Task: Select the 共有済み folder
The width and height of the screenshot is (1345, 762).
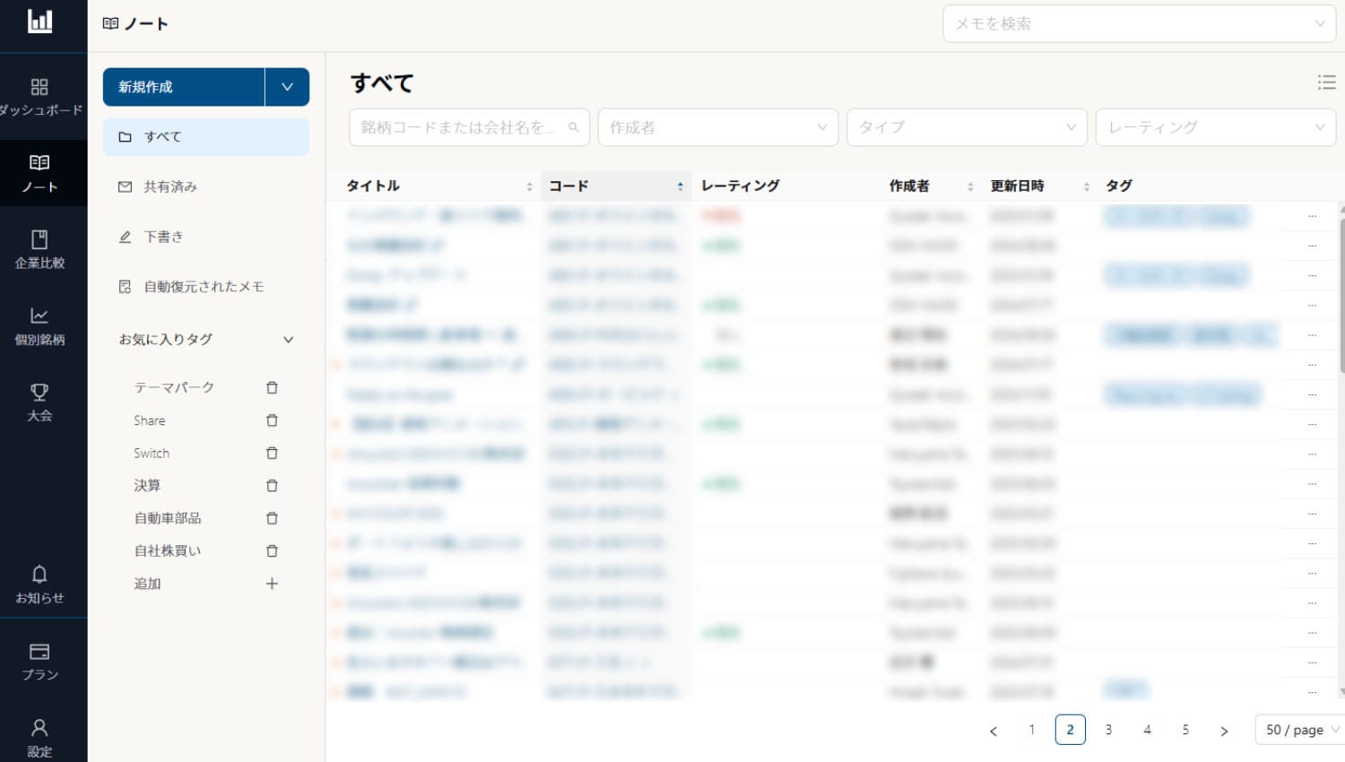Action: pyautogui.click(x=170, y=186)
